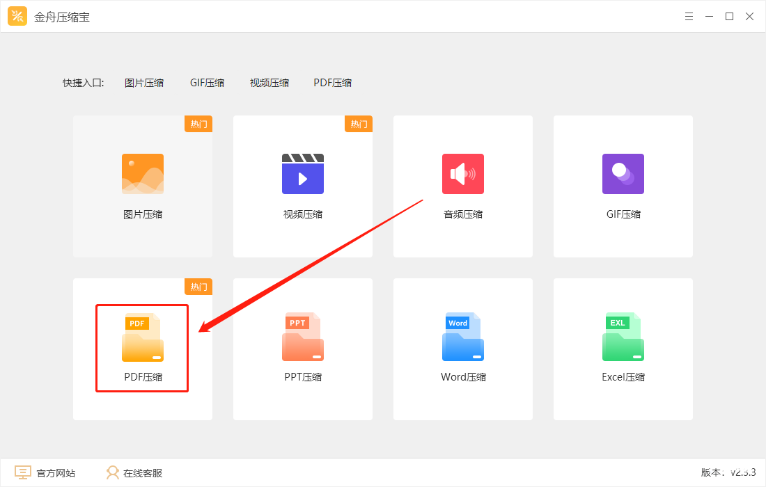Viewport: 766px width, 487px height.
Task: Select the 图片压缩 quick entry shortcut
Action: pyautogui.click(x=144, y=82)
